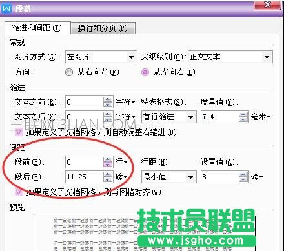Select the 从左向右 direction radio button
Screen dimensions: 284x251
[145, 72]
